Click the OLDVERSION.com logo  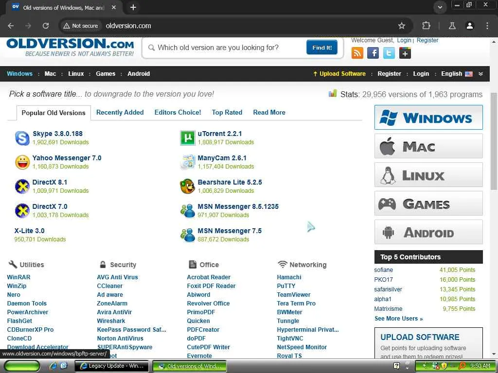(70, 47)
